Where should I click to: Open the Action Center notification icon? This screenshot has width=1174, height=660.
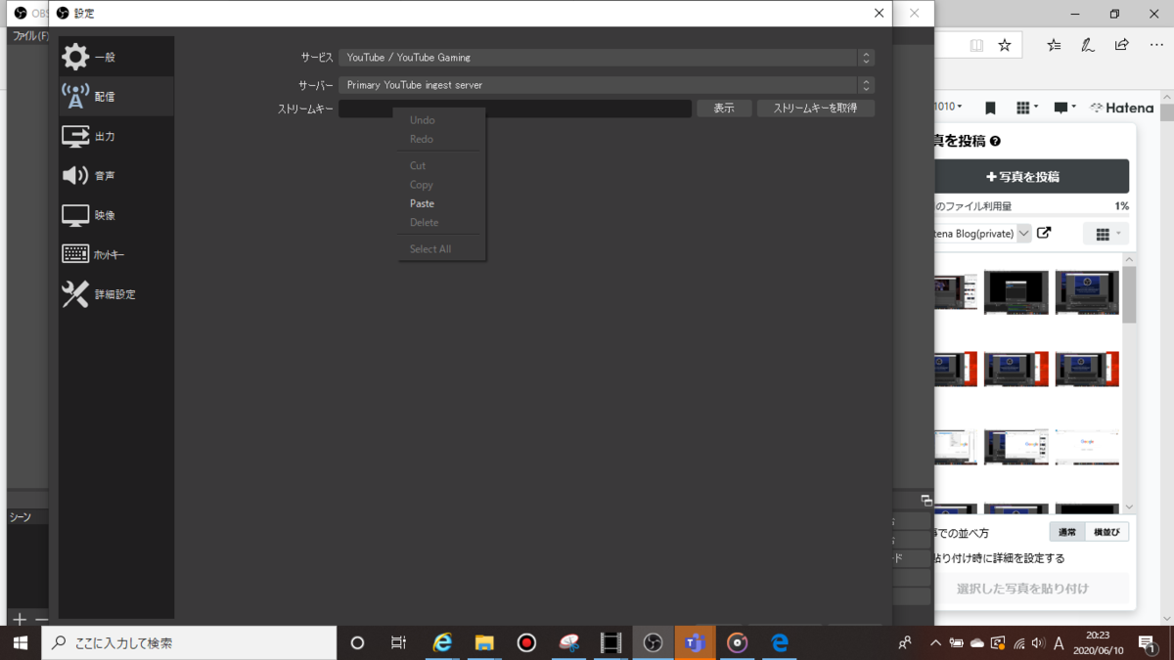pos(1147,642)
